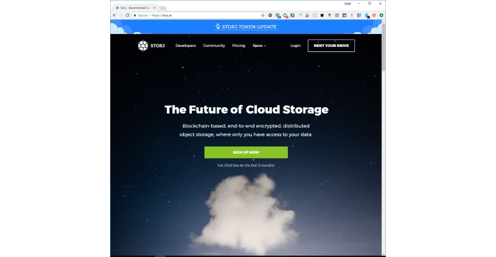The image size is (496, 257).
Task: Click the scrollbar up arrow
Action: point(384,22)
